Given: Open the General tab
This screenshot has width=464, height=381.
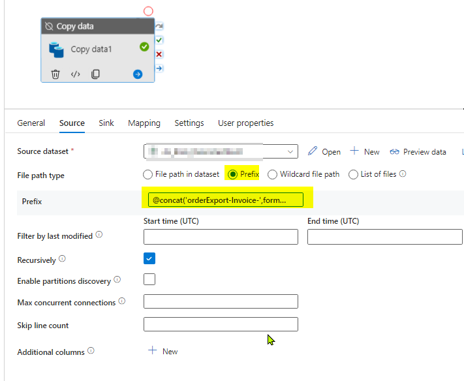Looking at the screenshot, I should (31, 123).
